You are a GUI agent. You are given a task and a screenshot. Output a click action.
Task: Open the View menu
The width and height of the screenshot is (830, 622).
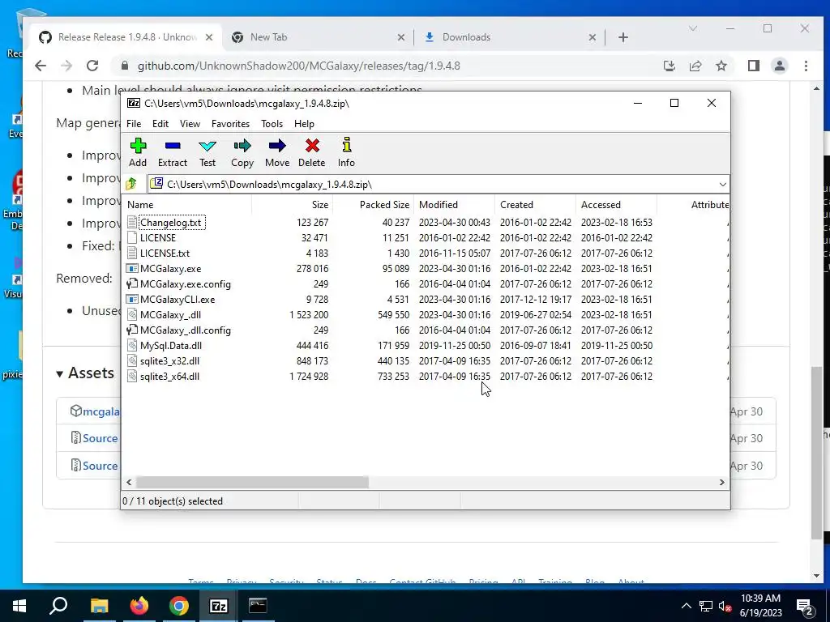(x=190, y=124)
